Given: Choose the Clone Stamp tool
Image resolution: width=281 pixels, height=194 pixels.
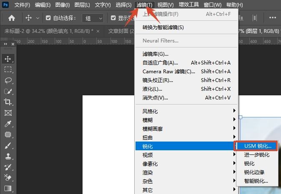Looking at the screenshot, I should (x=8, y=156).
